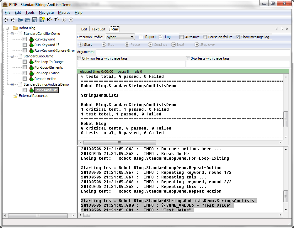Image resolution: width=294 pixels, height=228 pixels.
Task: Click the Open Directory folder icon
Action: click(x=28, y=20)
